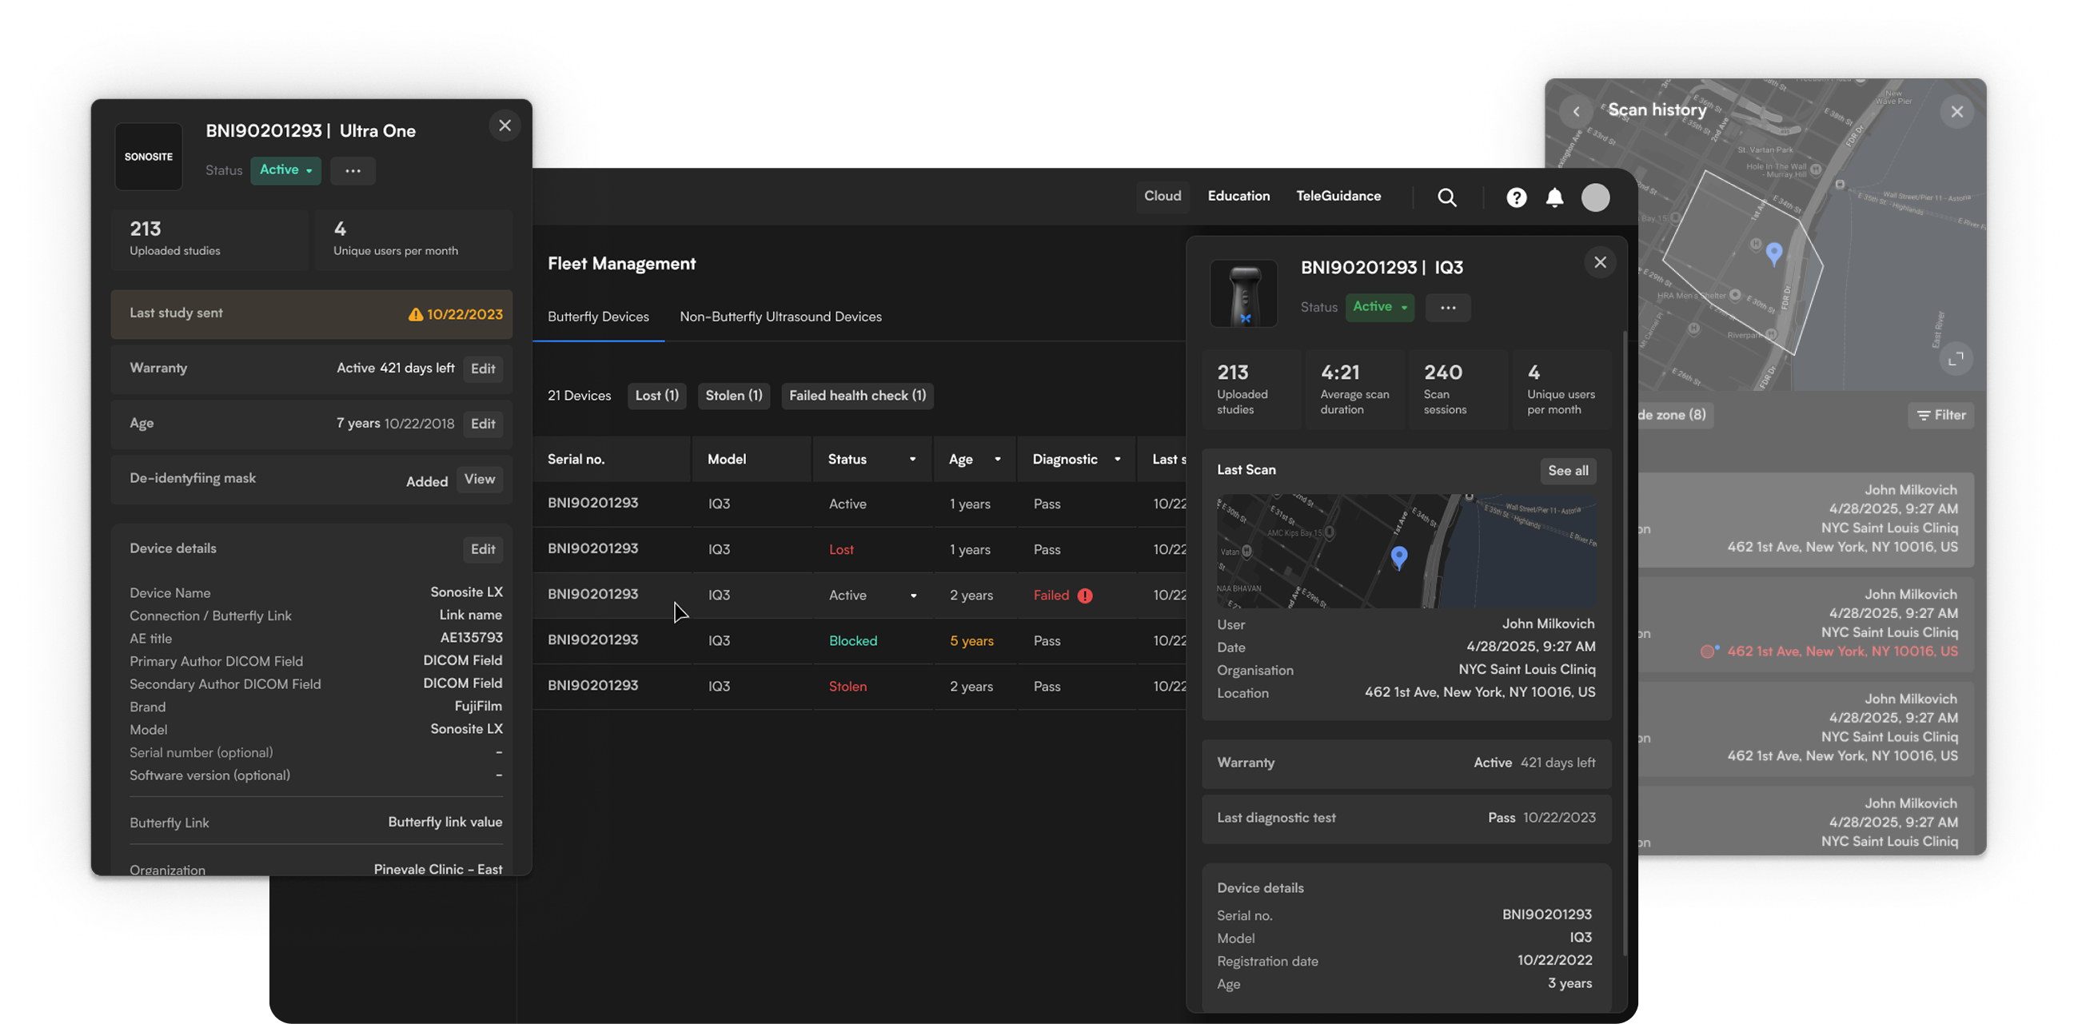This screenshot has width=2078, height=1024.
Task: Expand the Scan history map to fullscreen
Action: (1956, 358)
